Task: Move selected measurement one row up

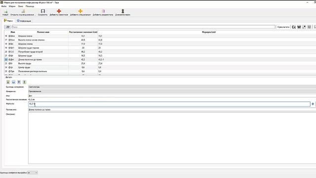Action: [x=13, y=82]
